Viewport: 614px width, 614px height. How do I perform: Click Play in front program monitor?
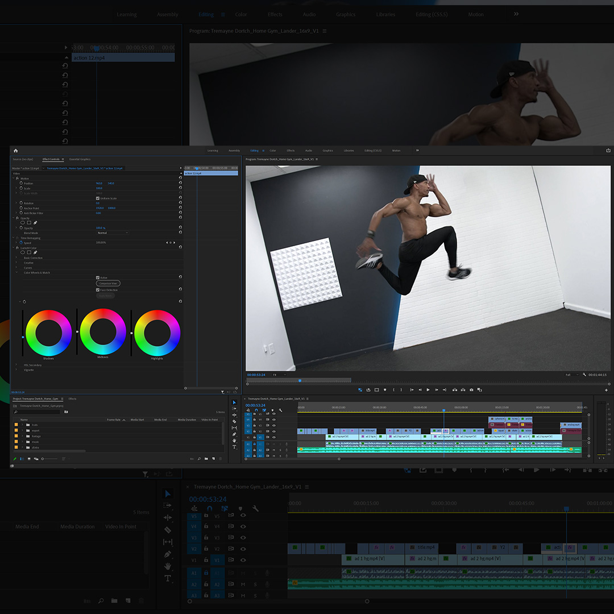[428, 389]
